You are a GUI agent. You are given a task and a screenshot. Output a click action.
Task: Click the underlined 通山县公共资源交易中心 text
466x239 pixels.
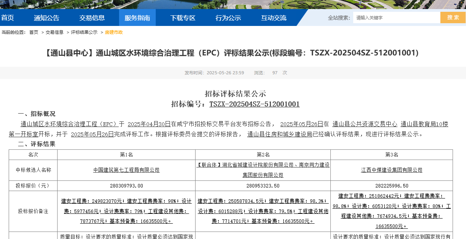[x=365, y=124]
